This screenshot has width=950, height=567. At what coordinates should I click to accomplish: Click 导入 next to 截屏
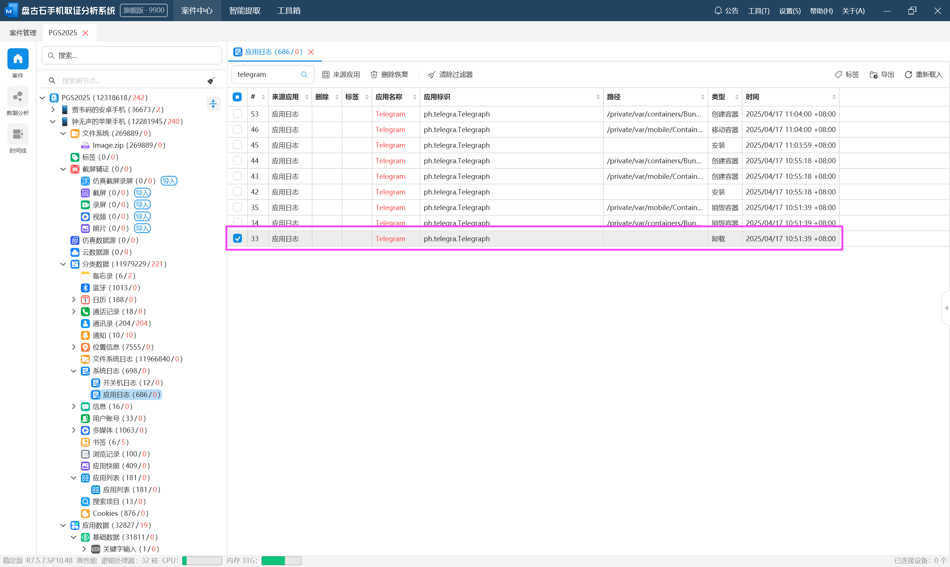click(142, 193)
